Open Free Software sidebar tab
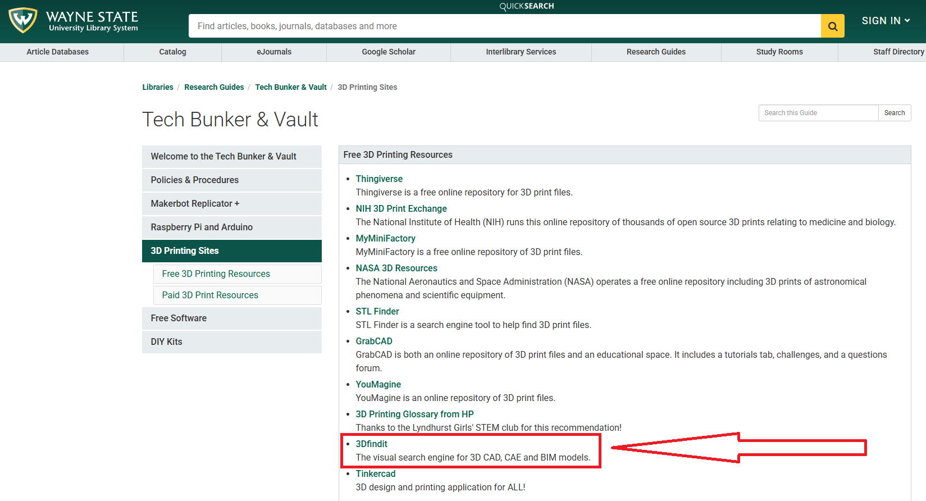 point(232,318)
